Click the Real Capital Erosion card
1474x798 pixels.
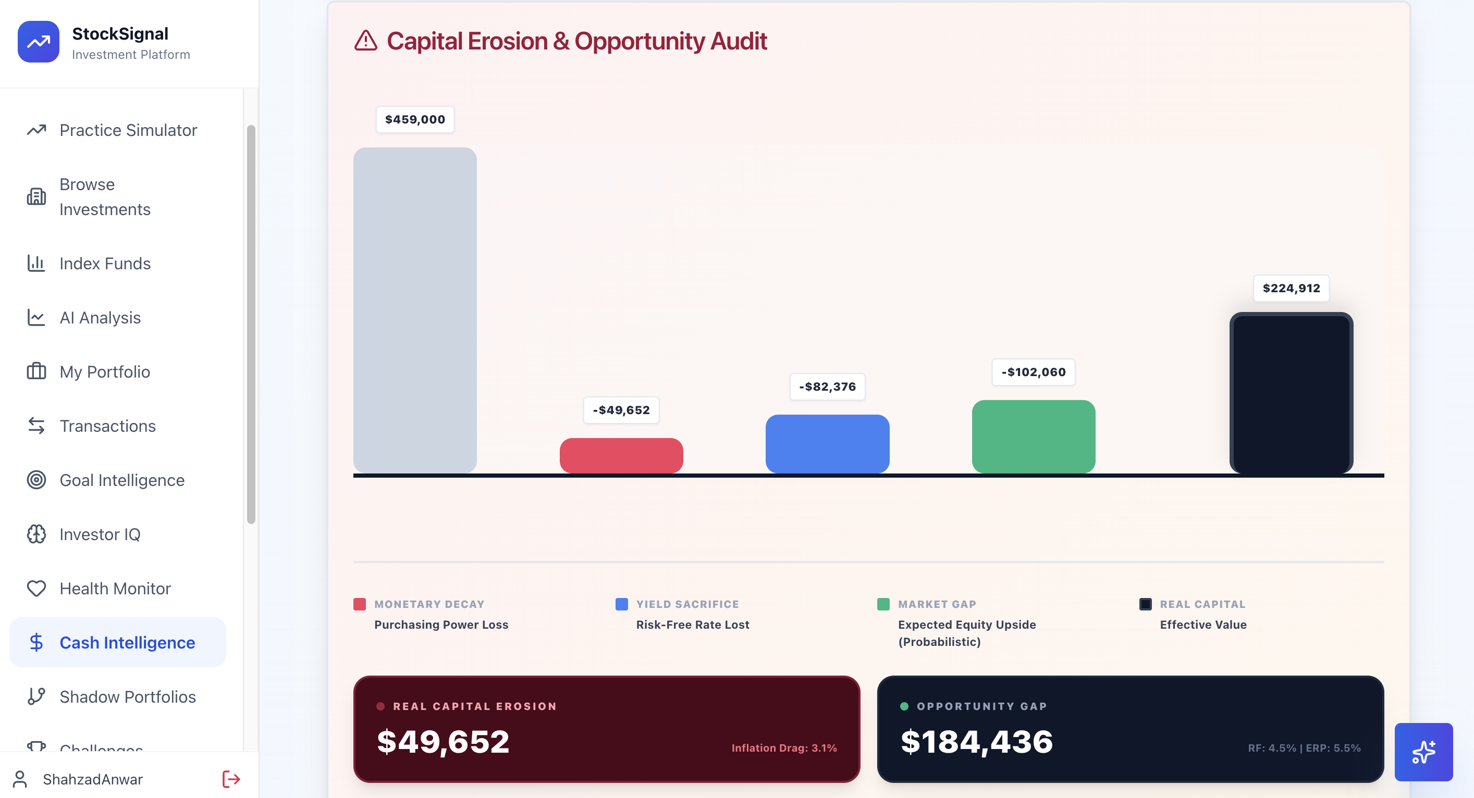pos(607,729)
